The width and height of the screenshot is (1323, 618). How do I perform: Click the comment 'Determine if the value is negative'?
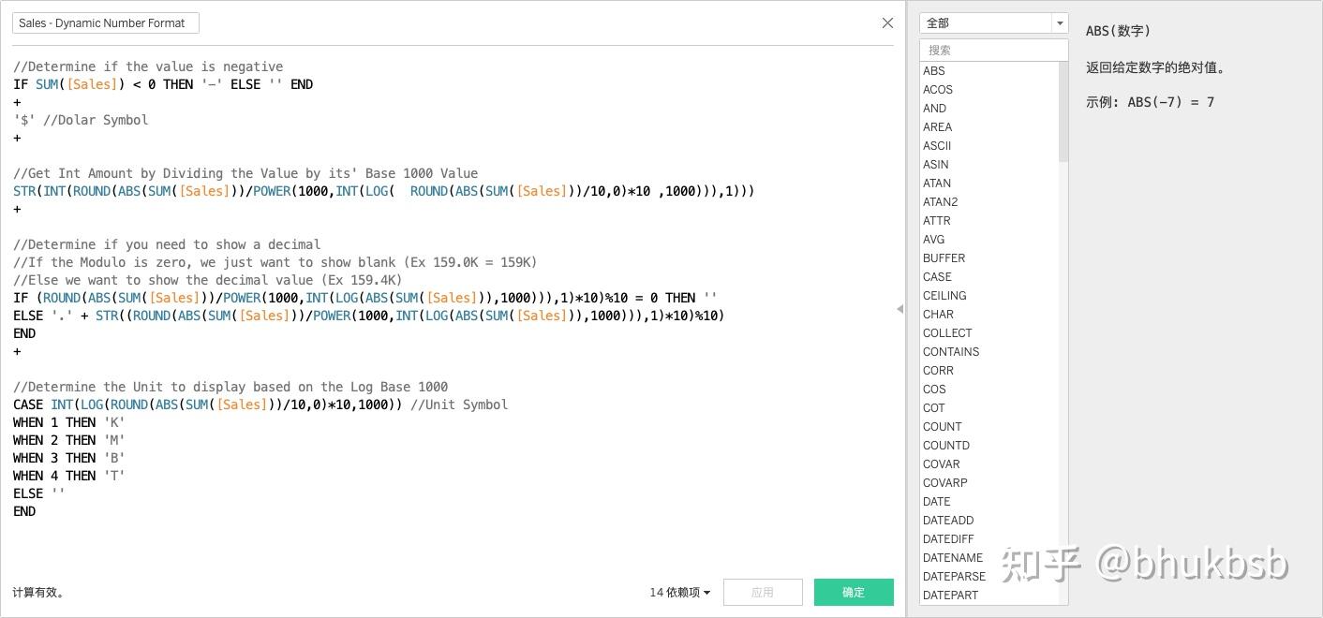[x=148, y=66]
